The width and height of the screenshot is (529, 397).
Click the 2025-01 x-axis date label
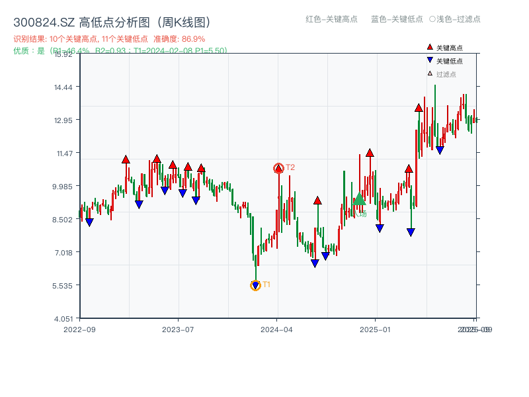click(375, 330)
